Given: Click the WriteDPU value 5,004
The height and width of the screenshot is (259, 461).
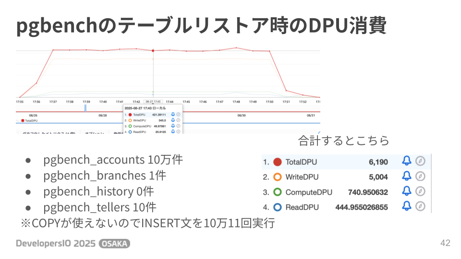Looking at the screenshot, I should 378,177.
